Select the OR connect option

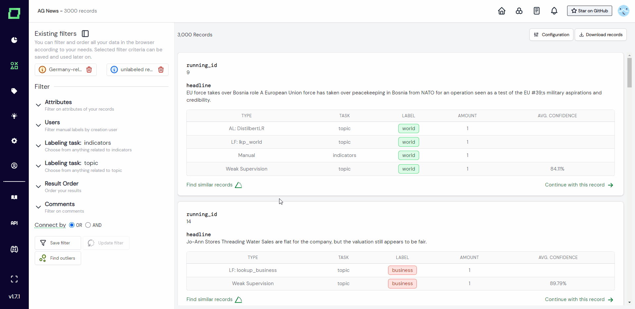coord(72,225)
